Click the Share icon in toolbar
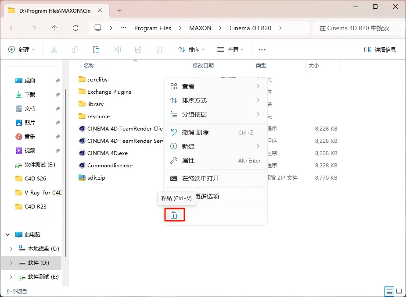Image resolution: width=406 pixels, height=297 pixels. click(138, 49)
